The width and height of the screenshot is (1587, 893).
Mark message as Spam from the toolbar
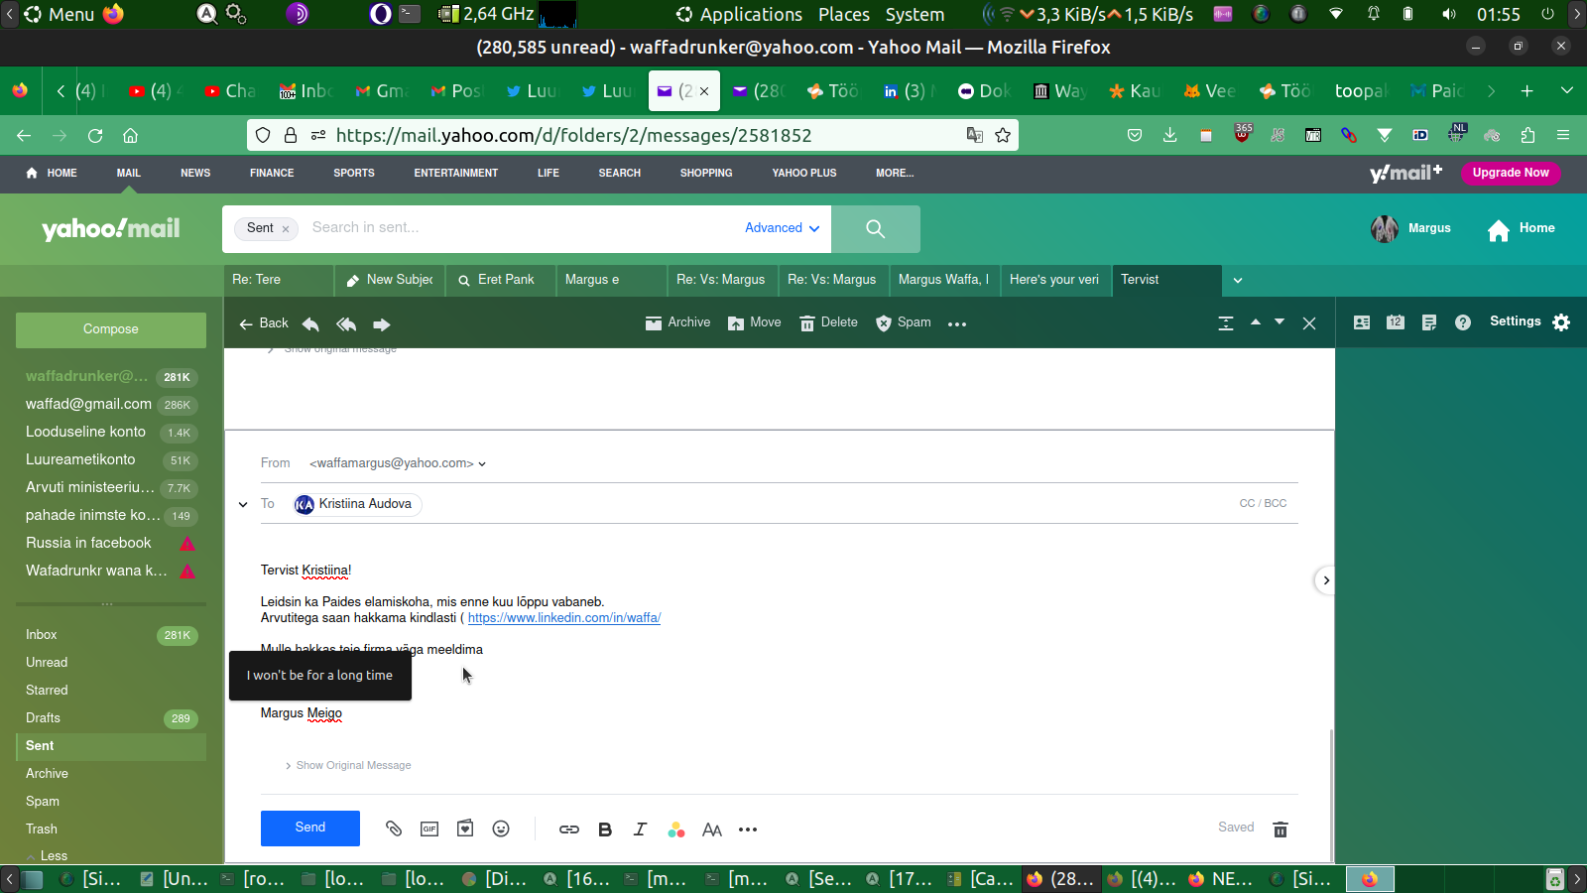903,322
